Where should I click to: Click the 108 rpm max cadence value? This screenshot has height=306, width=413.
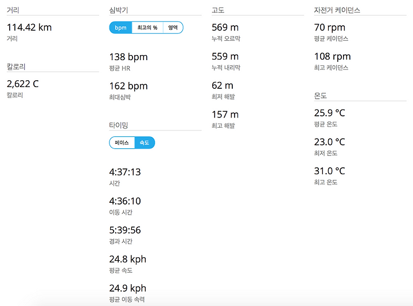click(332, 57)
